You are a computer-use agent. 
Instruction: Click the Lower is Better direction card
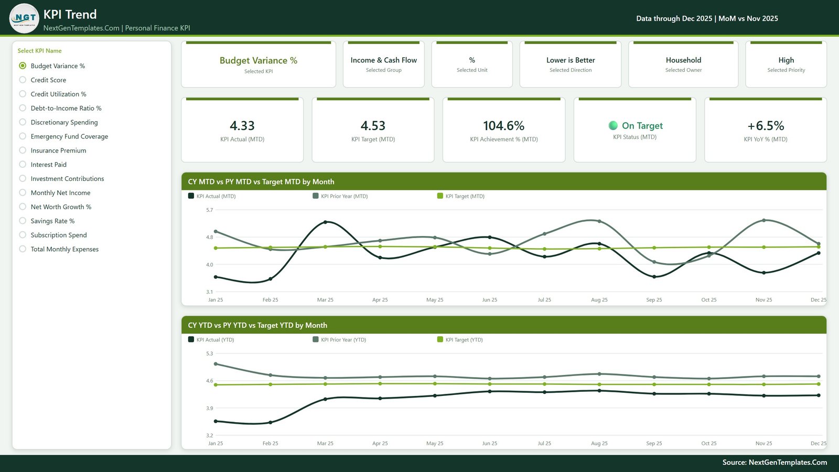(x=571, y=65)
